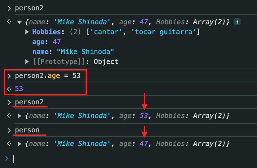Image resolution: width=257 pixels, height=168 pixels.
Task: Click the 'tocar guitarra' string in Hobbies
Action: click(x=167, y=32)
